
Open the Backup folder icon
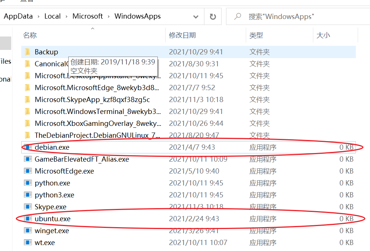click(x=28, y=52)
